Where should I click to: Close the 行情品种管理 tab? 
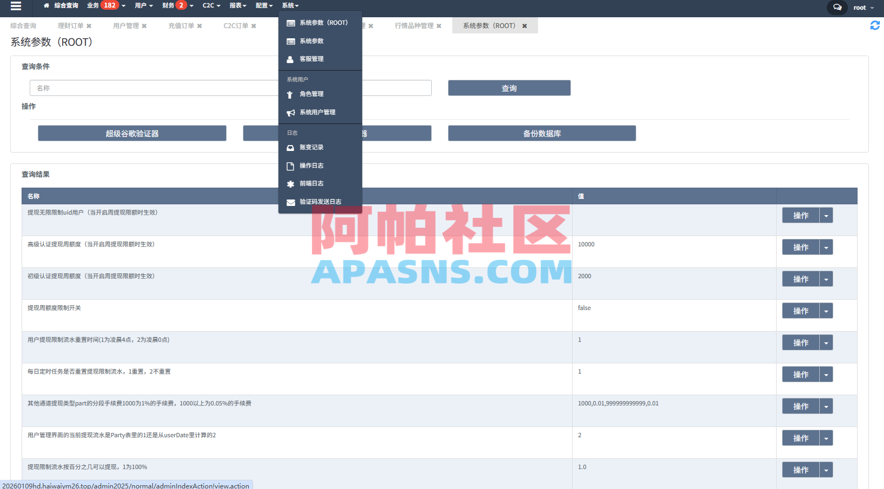pyautogui.click(x=439, y=26)
